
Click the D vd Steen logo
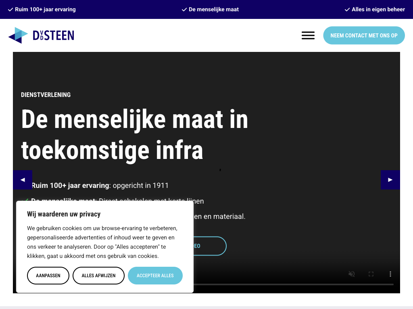41,35
